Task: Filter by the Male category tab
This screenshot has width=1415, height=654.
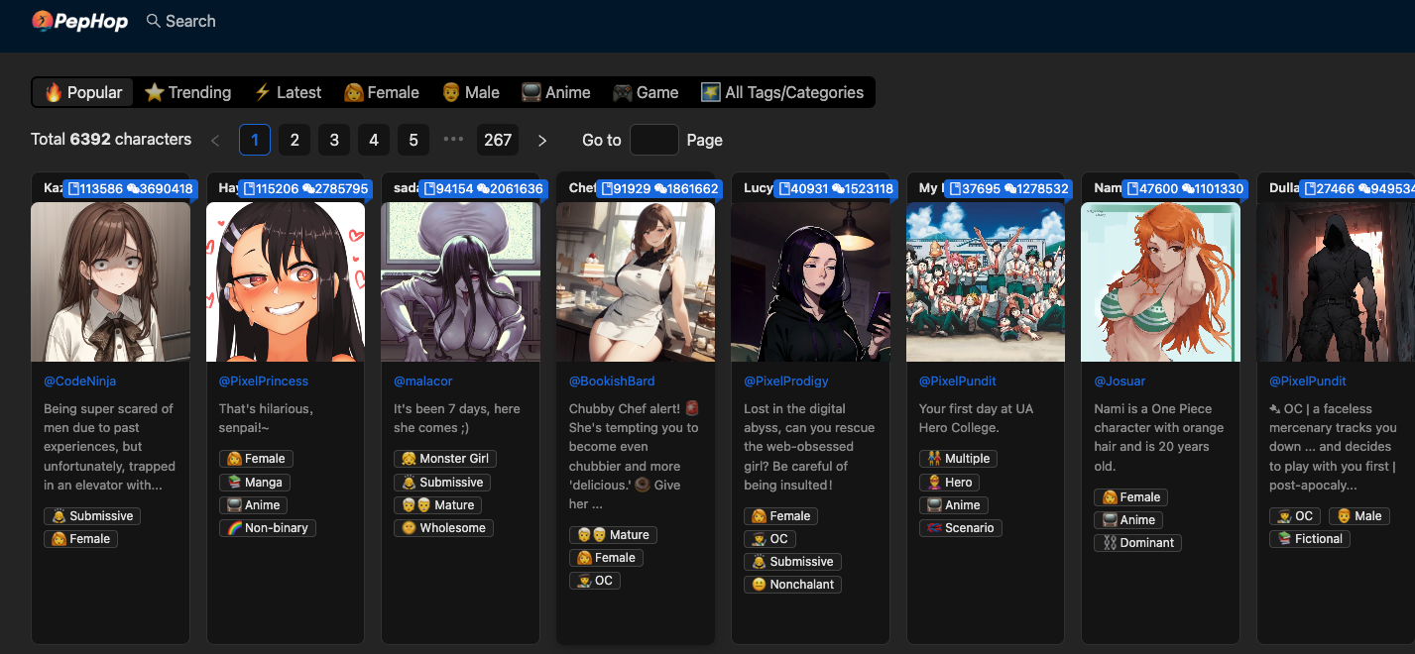Action: tap(470, 92)
